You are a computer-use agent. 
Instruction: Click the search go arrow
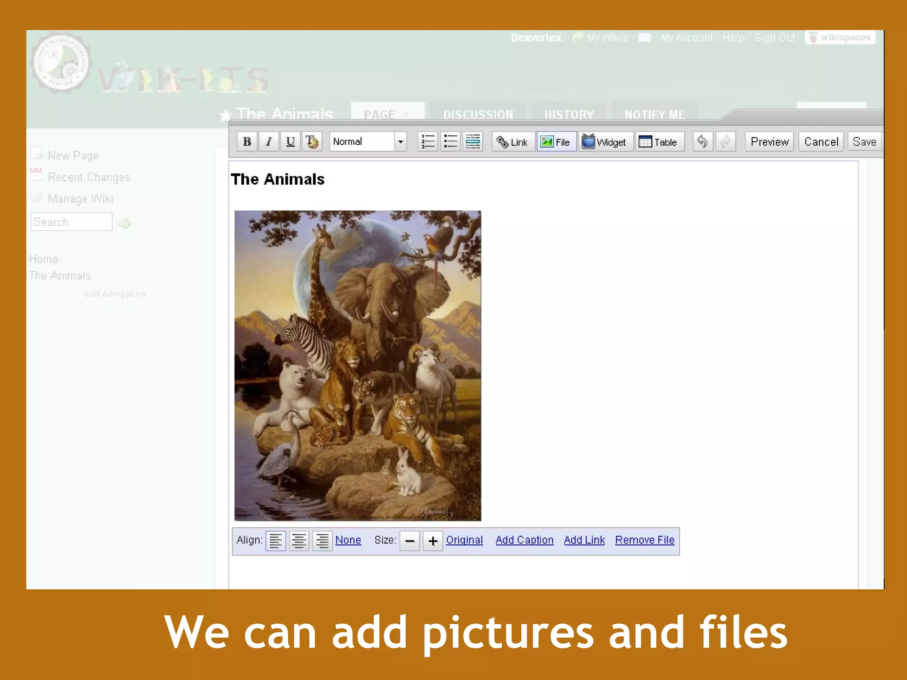tap(125, 224)
